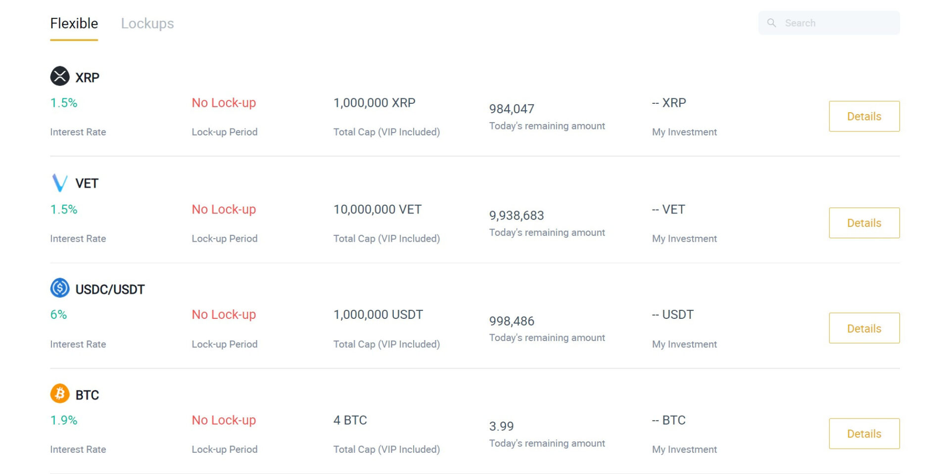The image size is (950, 474).
Task: Click the 1,000,000 XRP total cap
Action: point(375,103)
